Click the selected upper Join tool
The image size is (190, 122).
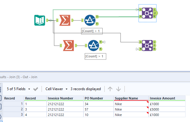pos(147,13)
